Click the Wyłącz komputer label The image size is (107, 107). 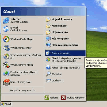pos(75,98)
